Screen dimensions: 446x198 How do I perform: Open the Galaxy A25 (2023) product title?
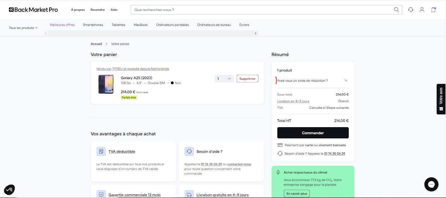pyautogui.click(x=137, y=78)
